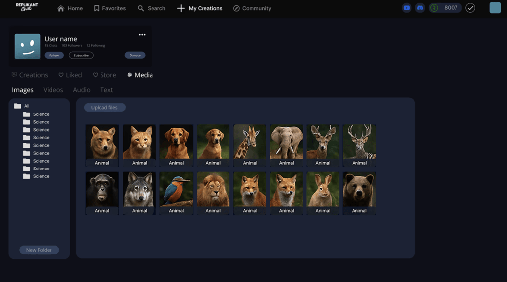Go to Home in the navigation bar
The width and height of the screenshot is (507, 282).
point(70,8)
